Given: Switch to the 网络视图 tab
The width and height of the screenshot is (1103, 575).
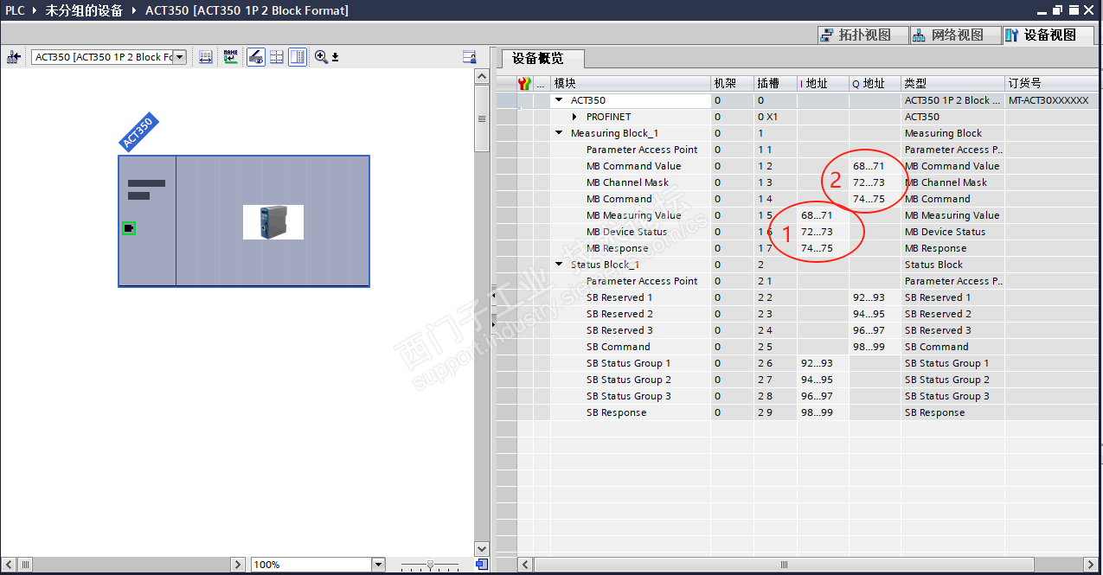Looking at the screenshot, I should pyautogui.click(x=956, y=35).
